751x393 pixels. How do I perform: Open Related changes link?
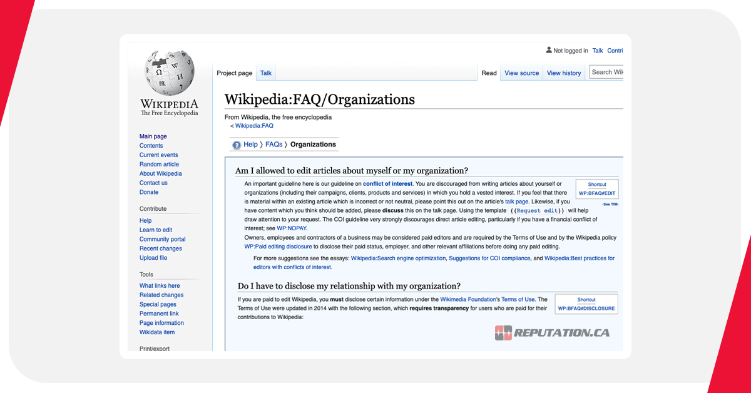(161, 295)
